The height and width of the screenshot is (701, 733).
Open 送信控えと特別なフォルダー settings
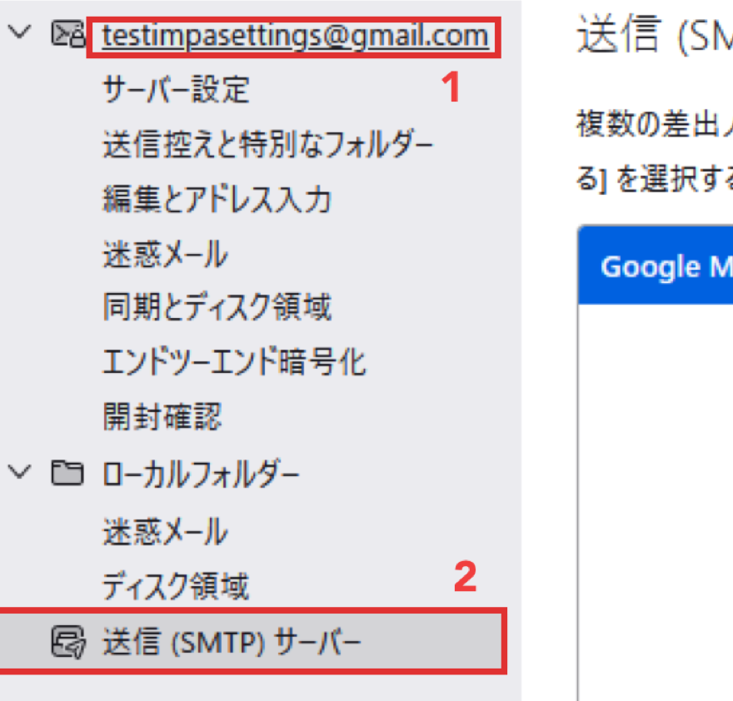268,143
